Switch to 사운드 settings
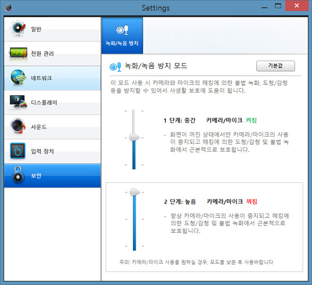Image resolution: width=312 pixels, height=285 pixels. 53,127
